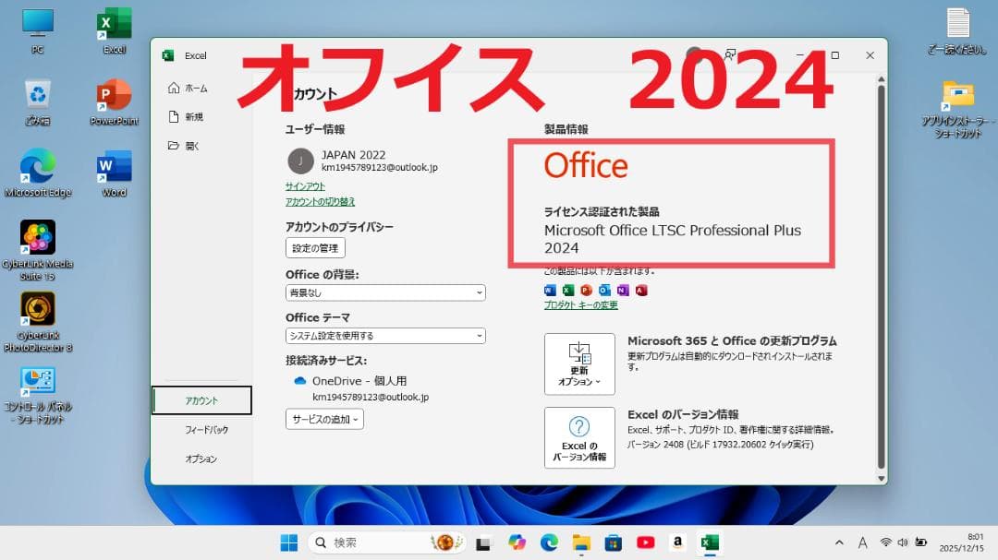The width and height of the screenshot is (998, 560).
Task: Open YouTube from the taskbar
Action: [645, 542]
